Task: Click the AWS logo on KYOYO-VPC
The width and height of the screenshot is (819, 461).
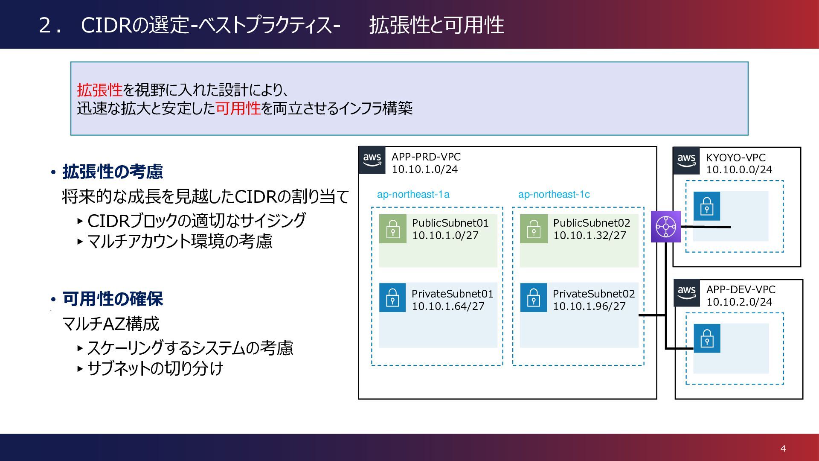Action: 686,161
